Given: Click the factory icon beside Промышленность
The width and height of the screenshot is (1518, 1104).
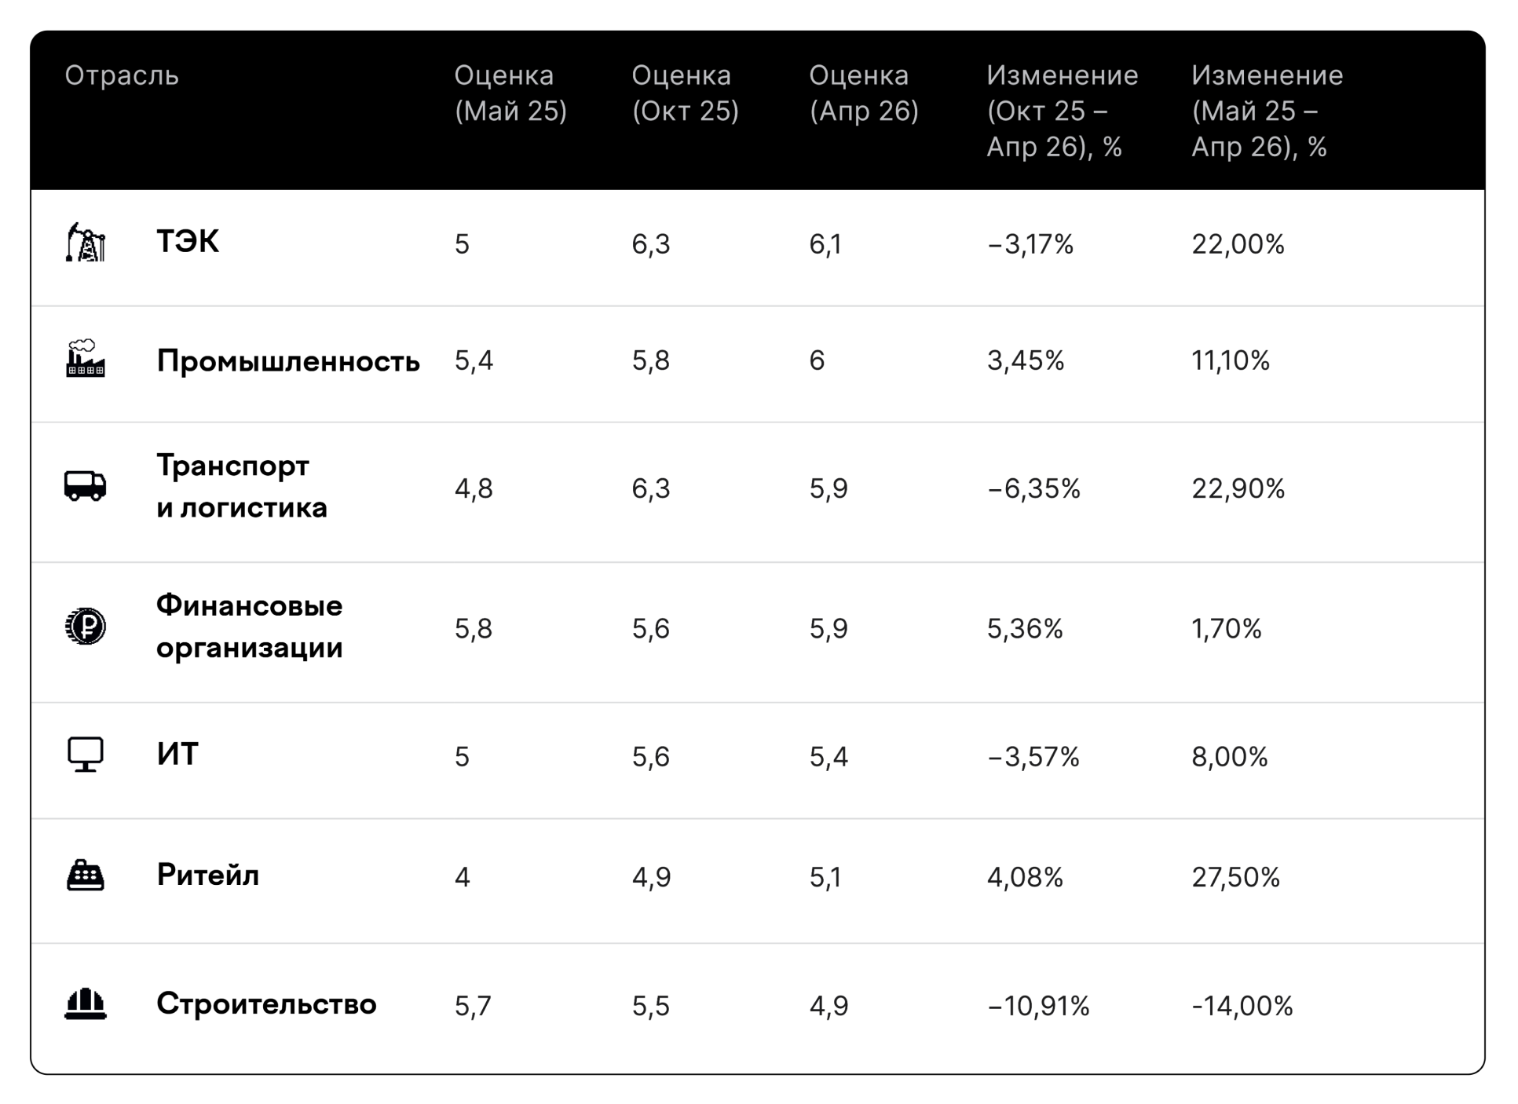Looking at the screenshot, I should [x=86, y=359].
